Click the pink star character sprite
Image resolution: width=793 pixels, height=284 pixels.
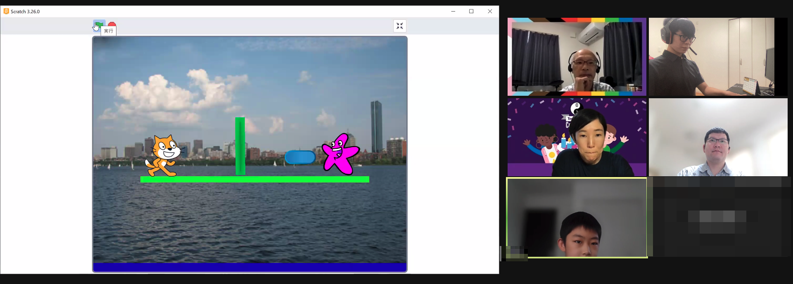pyautogui.click(x=340, y=154)
